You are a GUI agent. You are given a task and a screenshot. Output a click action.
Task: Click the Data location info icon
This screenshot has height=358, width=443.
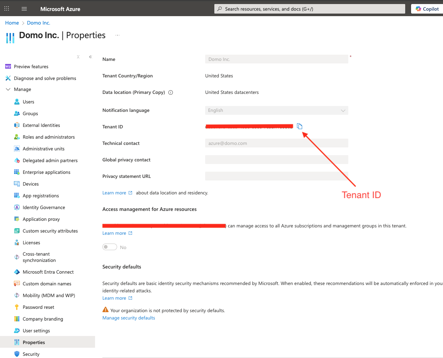(x=171, y=92)
